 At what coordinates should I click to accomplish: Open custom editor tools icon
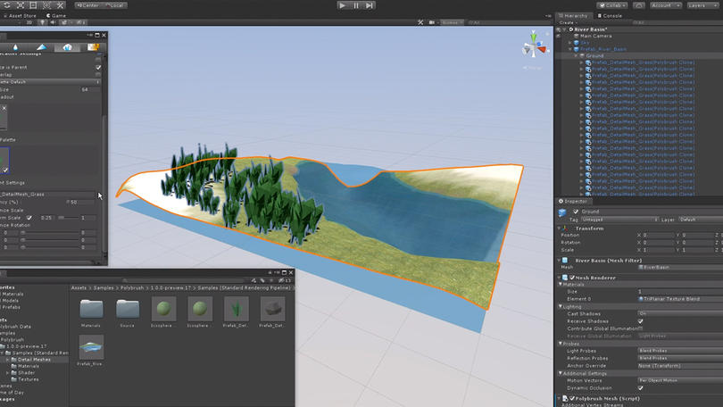(x=60, y=5)
